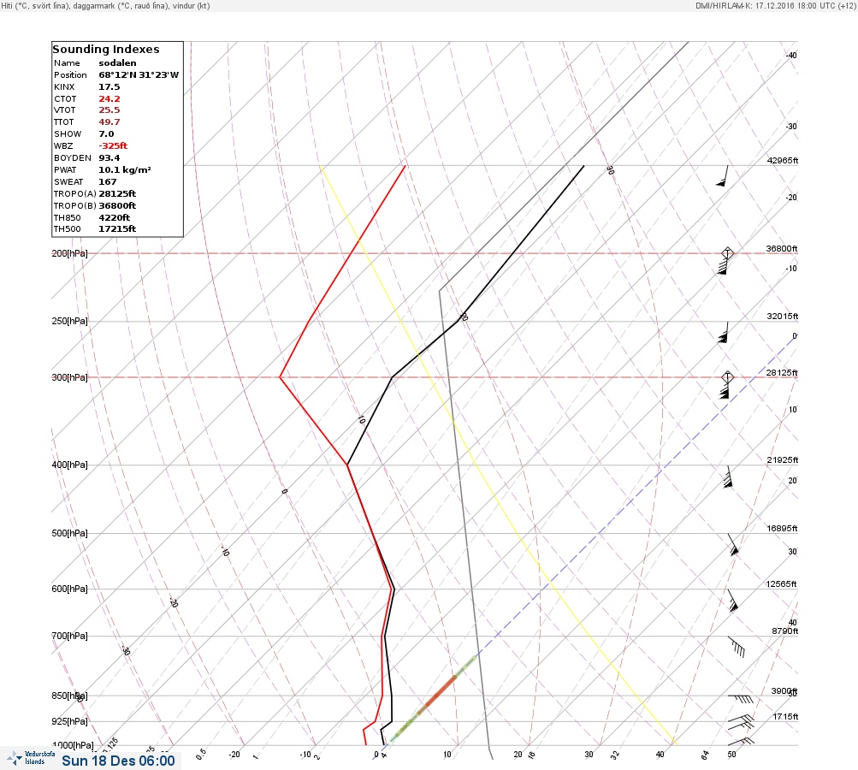The height and width of the screenshot is (770, 858).
Task: Click the wind barb at 16895ft level
Action: [733, 545]
